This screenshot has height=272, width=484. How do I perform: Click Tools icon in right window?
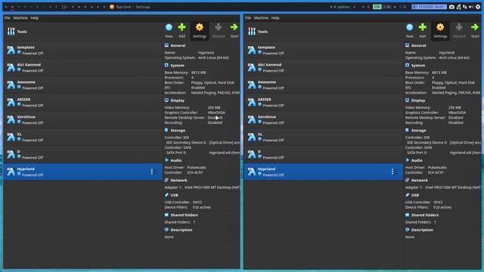[x=252, y=32]
